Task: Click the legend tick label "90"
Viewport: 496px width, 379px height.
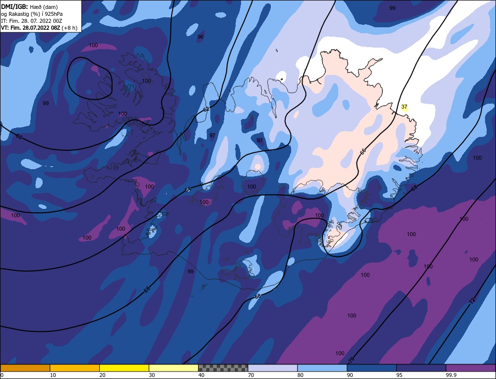Action: [x=350, y=375]
